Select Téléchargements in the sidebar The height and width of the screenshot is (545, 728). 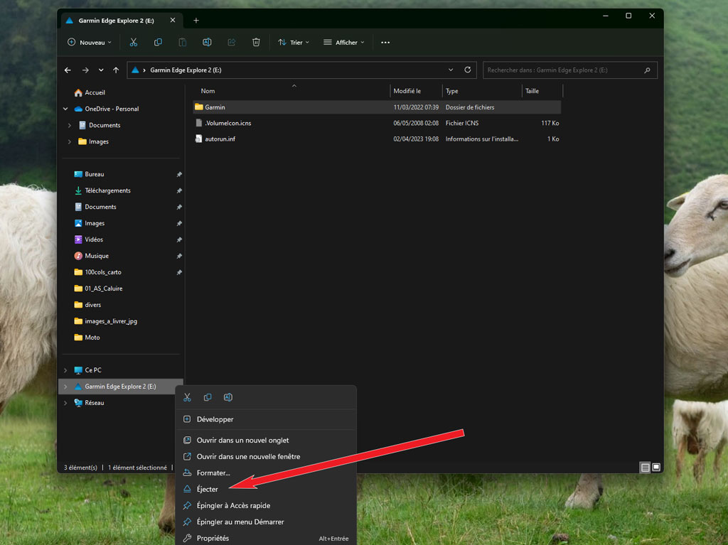[107, 190]
